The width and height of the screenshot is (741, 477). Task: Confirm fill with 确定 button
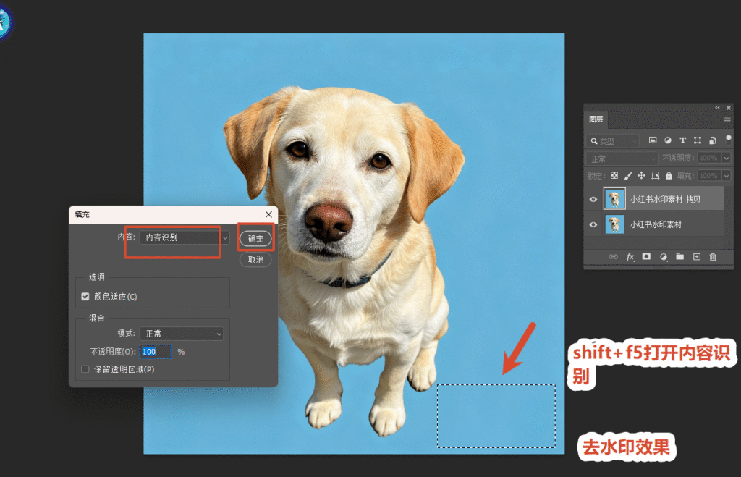[x=255, y=239]
